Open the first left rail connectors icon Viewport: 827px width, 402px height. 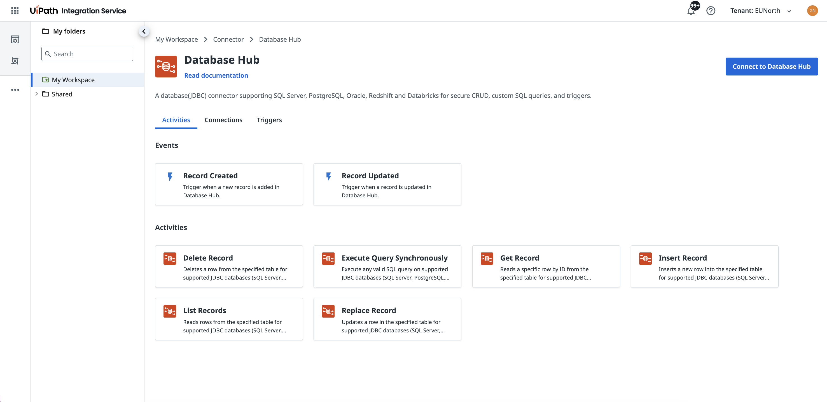coord(15,39)
